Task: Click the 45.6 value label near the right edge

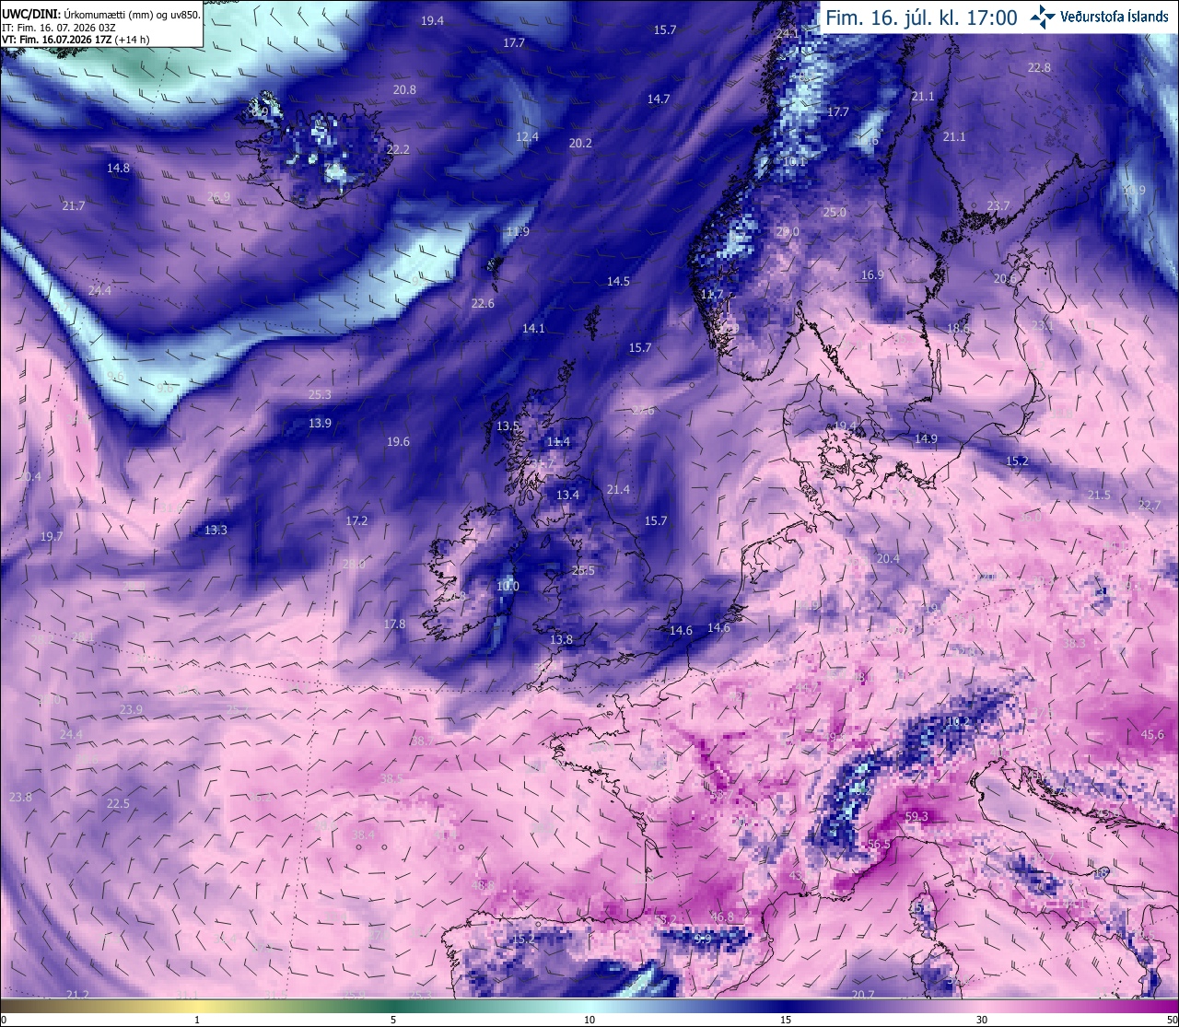Action: tap(1152, 735)
